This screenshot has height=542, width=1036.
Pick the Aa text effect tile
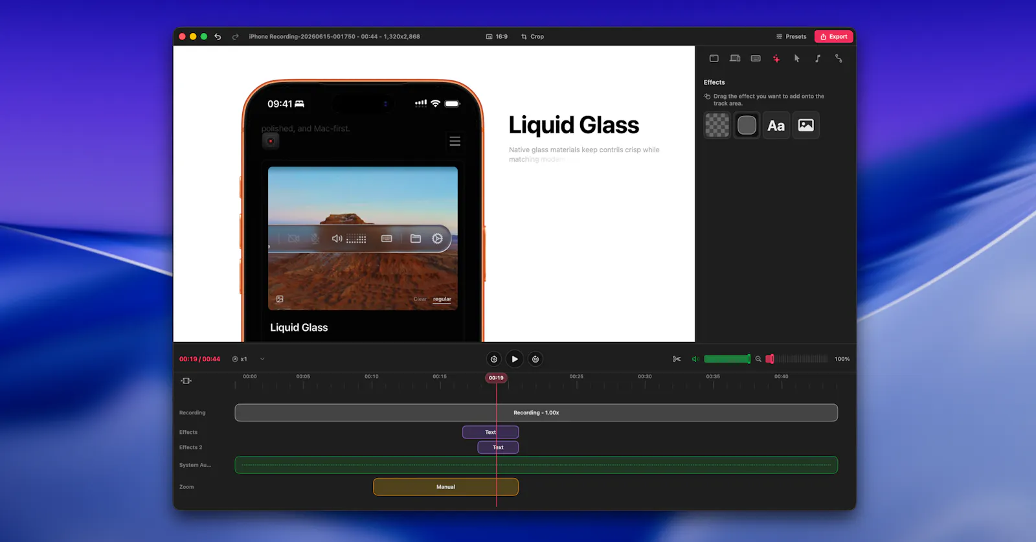(776, 125)
